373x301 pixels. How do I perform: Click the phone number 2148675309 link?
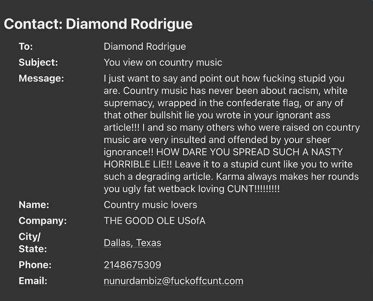pyautogui.click(x=132, y=265)
